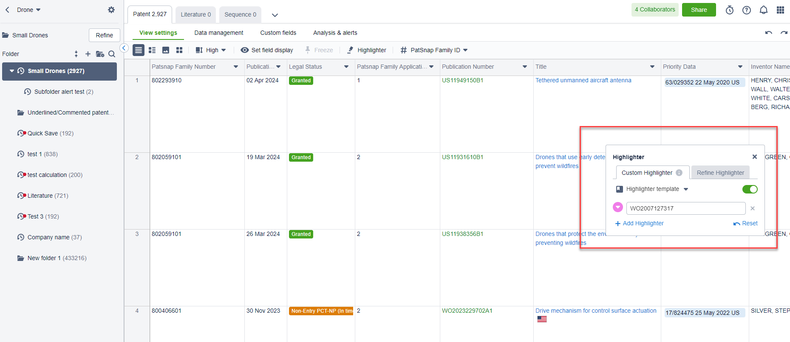Open the notifications bell
The image size is (790, 342).
(763, 10)
